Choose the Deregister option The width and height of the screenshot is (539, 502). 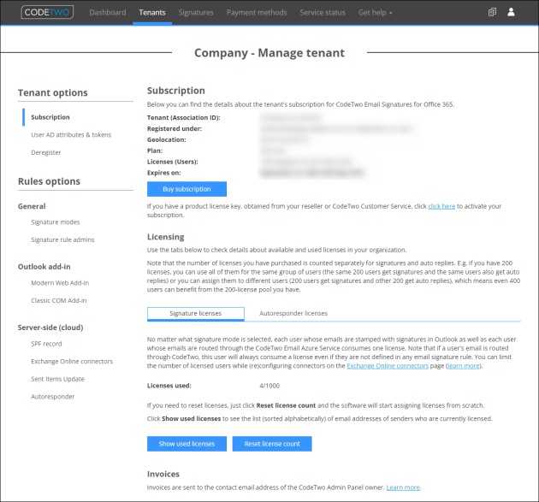click(46, 152)
